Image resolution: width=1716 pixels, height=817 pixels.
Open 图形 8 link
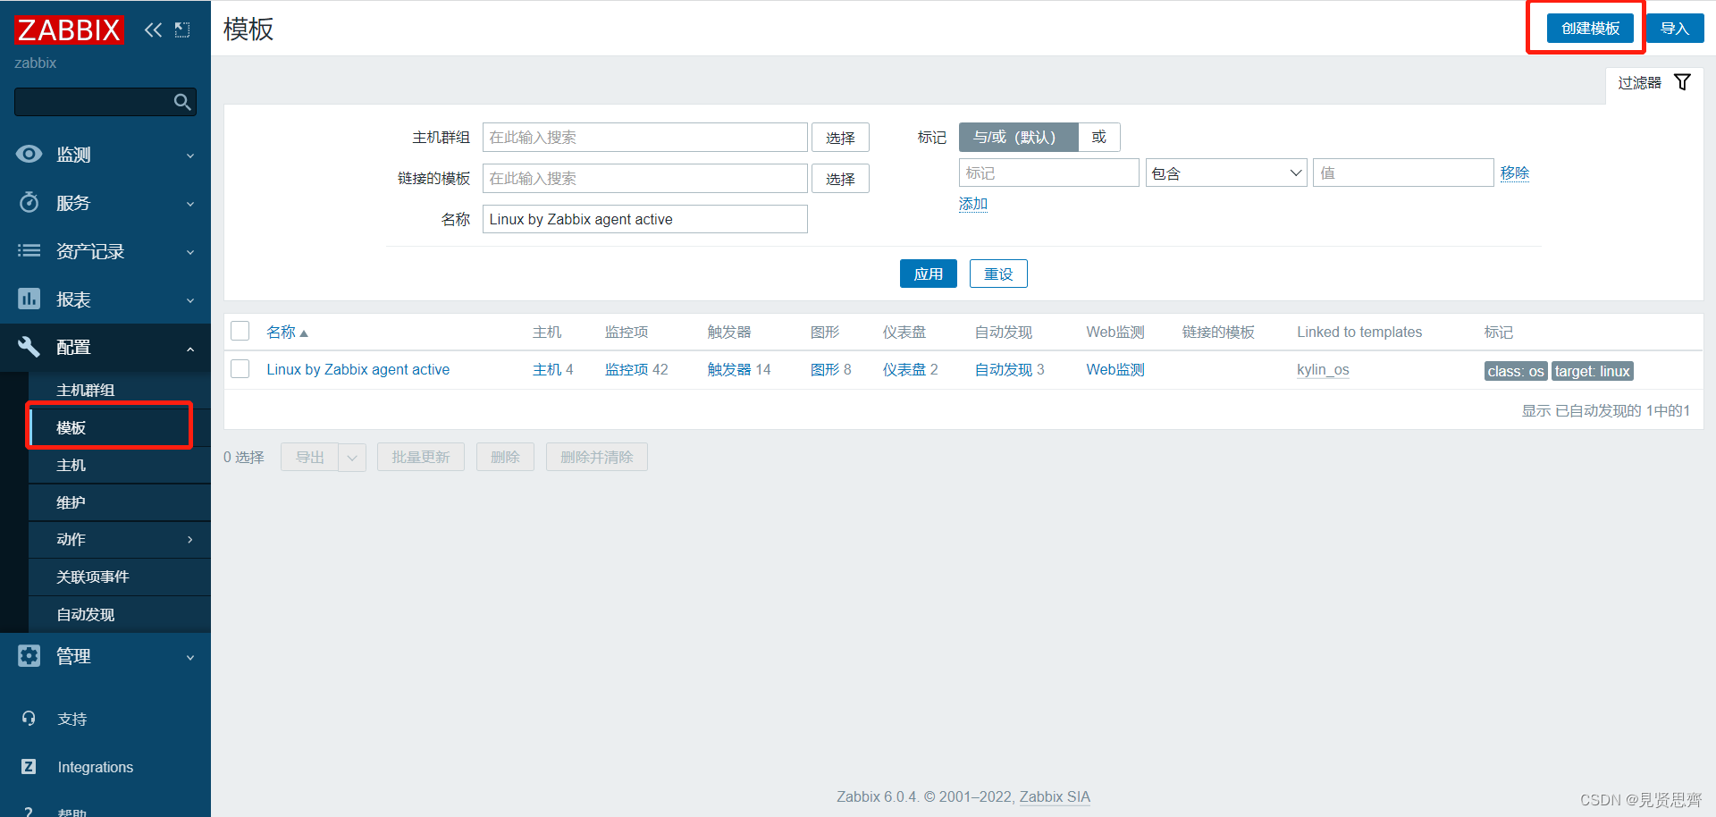(825, 369)
